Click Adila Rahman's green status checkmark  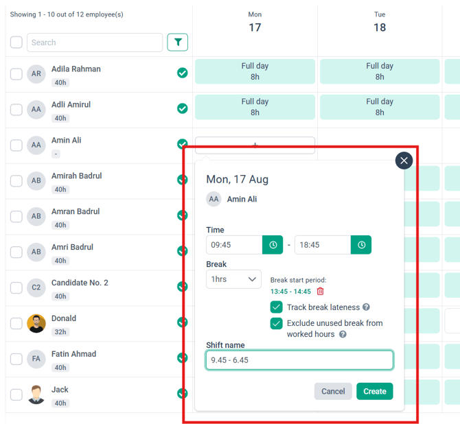(183, 73)
